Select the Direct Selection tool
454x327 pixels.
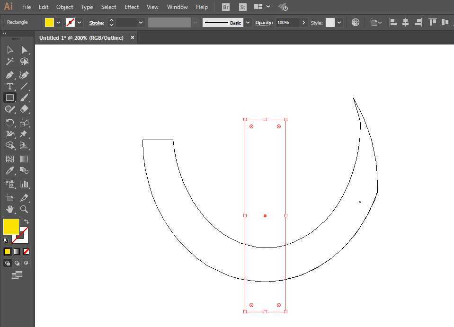point(25,50)
